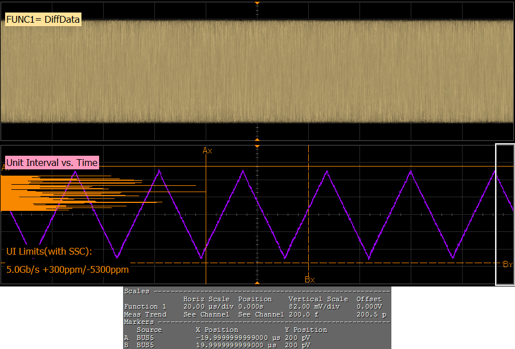Select the Unit Interval vs. Time label
515x349 pixels.
[52, 163]
